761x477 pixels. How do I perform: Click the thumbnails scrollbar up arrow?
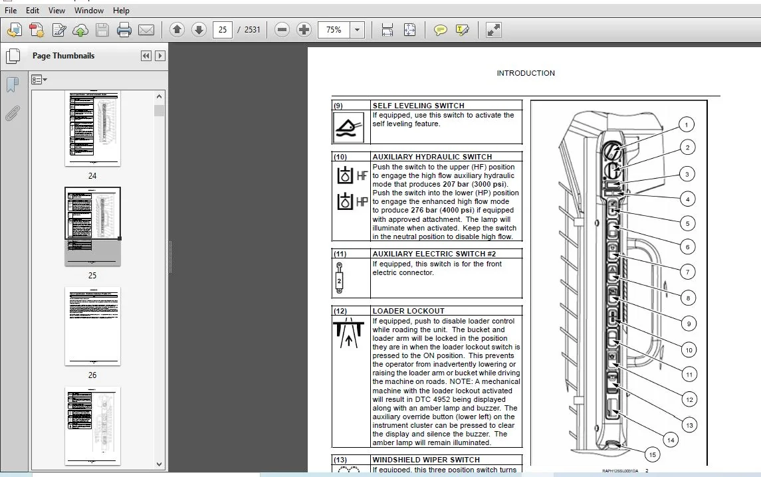(160, 96)
